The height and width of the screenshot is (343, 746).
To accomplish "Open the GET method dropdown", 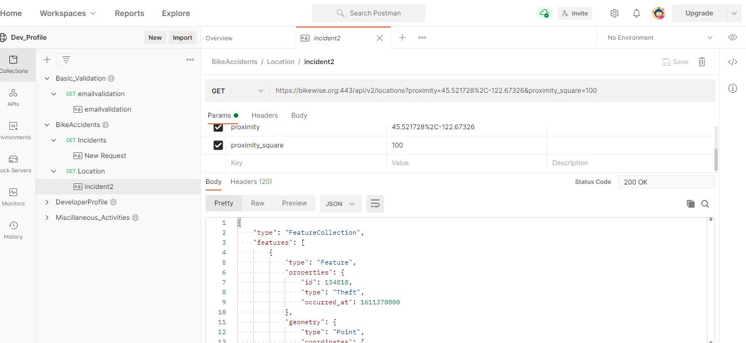I will pyautogui.click(x=238, y=91).
